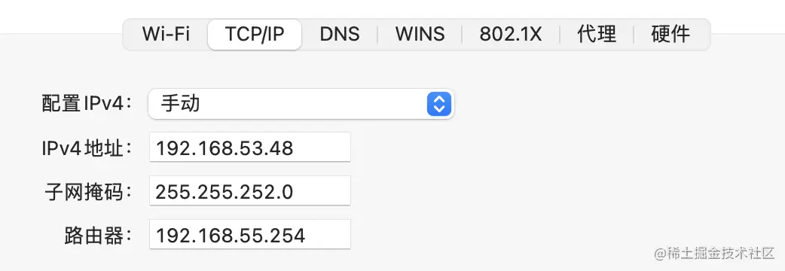Open the 硬件 (Hardware) tab
This screenshot has height=271, width=785.
670,35
